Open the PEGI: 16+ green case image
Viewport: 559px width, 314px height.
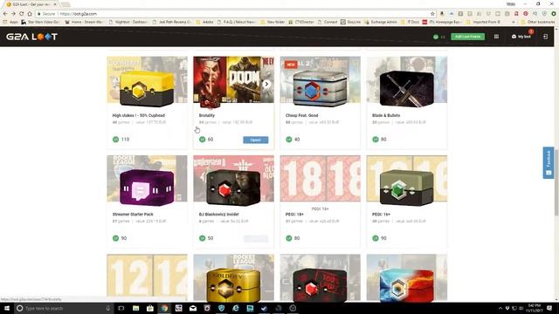tap(407, 188)
